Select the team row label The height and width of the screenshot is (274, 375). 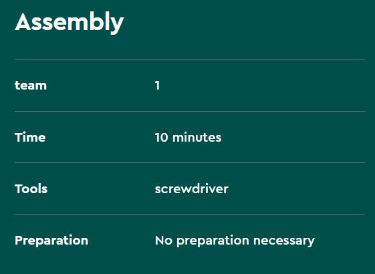click(31, 86)
